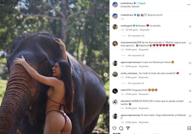Follow the account with the Seguir link
193x134 pixels.
click(142, 3)
